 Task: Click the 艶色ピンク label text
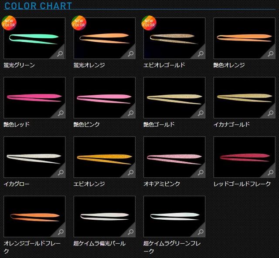pyautogui.click(x=86, y=124)
